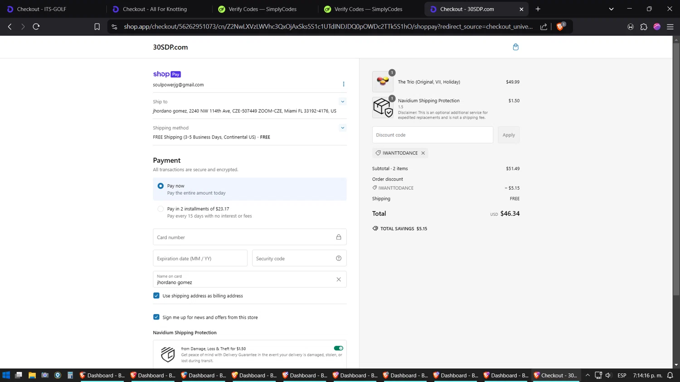Open the browser main menu
This screenshot has width=680, height=382.
[x=670, y=27]
